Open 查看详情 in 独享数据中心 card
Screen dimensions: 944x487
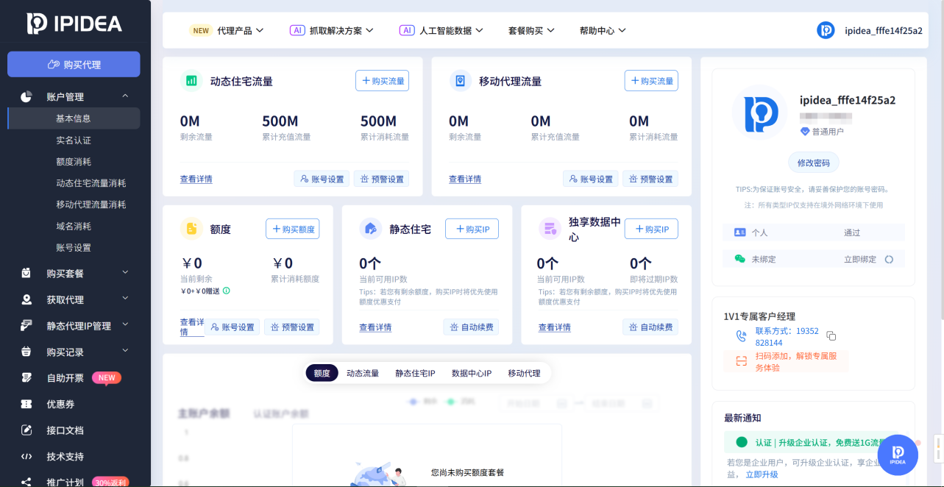(555, 327)
